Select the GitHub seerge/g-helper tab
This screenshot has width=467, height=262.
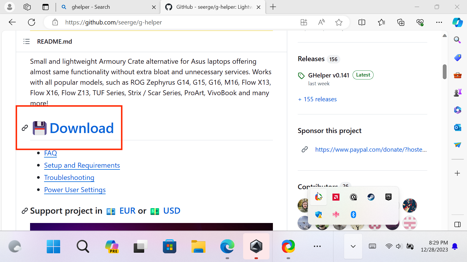coord(213,7)
